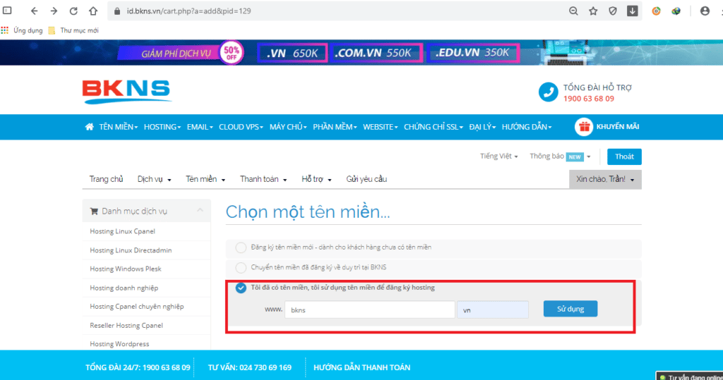Open the HƯỚNG DẪN dropdown menu

[x=527, y=127]
